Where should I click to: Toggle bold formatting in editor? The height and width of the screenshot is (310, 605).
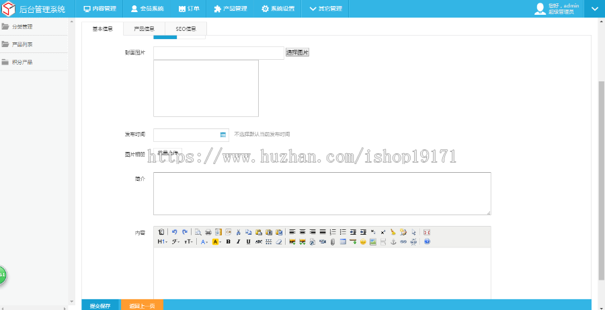click(228, 241)
